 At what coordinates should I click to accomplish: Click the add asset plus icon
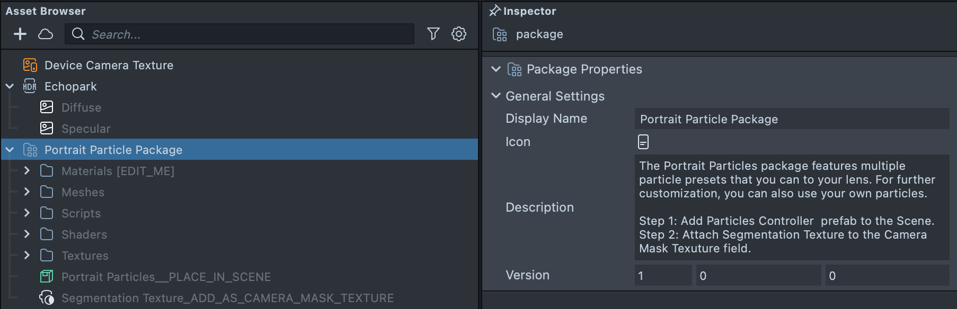tap(20, 34)
